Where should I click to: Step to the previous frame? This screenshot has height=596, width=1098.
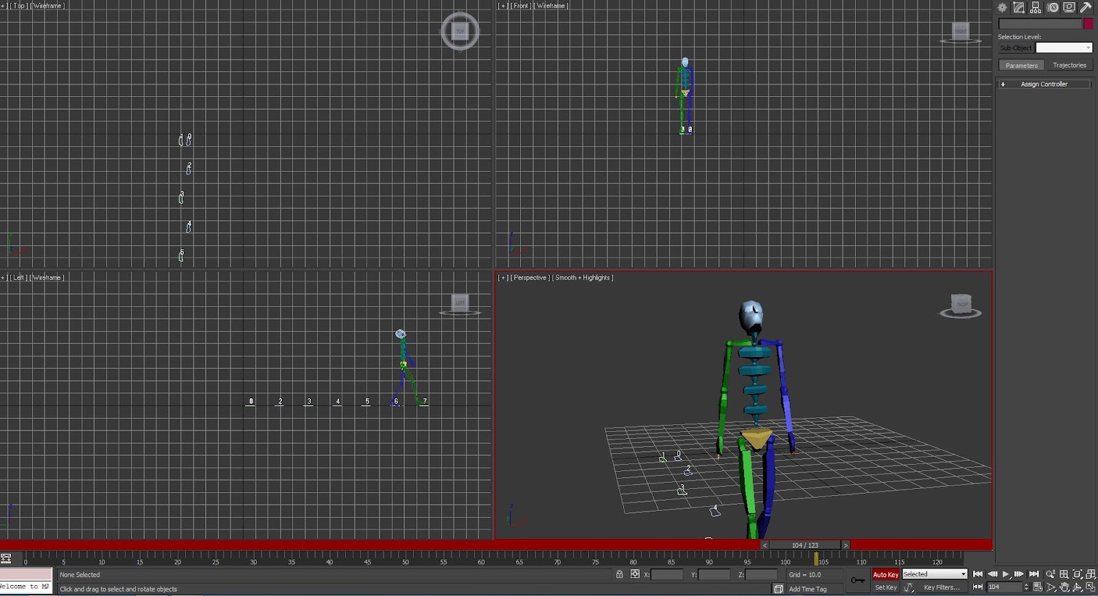pyautogui.click(x=992, y=574)
